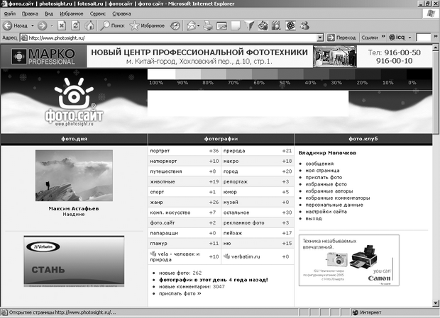Open the Вид menu
The image size is (440, 318).
click(49, 13)
